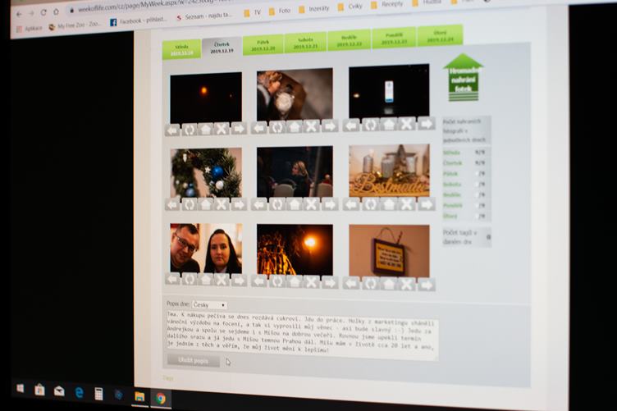Click house icon under wristwatch photo
617x411 pixels.
point(295,126)
